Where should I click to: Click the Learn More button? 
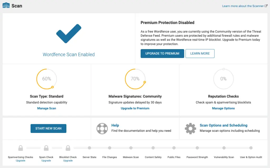coord(200,53)
